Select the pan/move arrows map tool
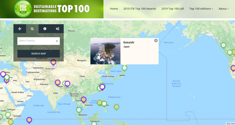The height and width of the screenshot is (125, 235). pyautogui.click(x=20, y=29)
